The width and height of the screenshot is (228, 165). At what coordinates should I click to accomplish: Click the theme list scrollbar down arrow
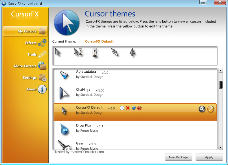point(220,148)
